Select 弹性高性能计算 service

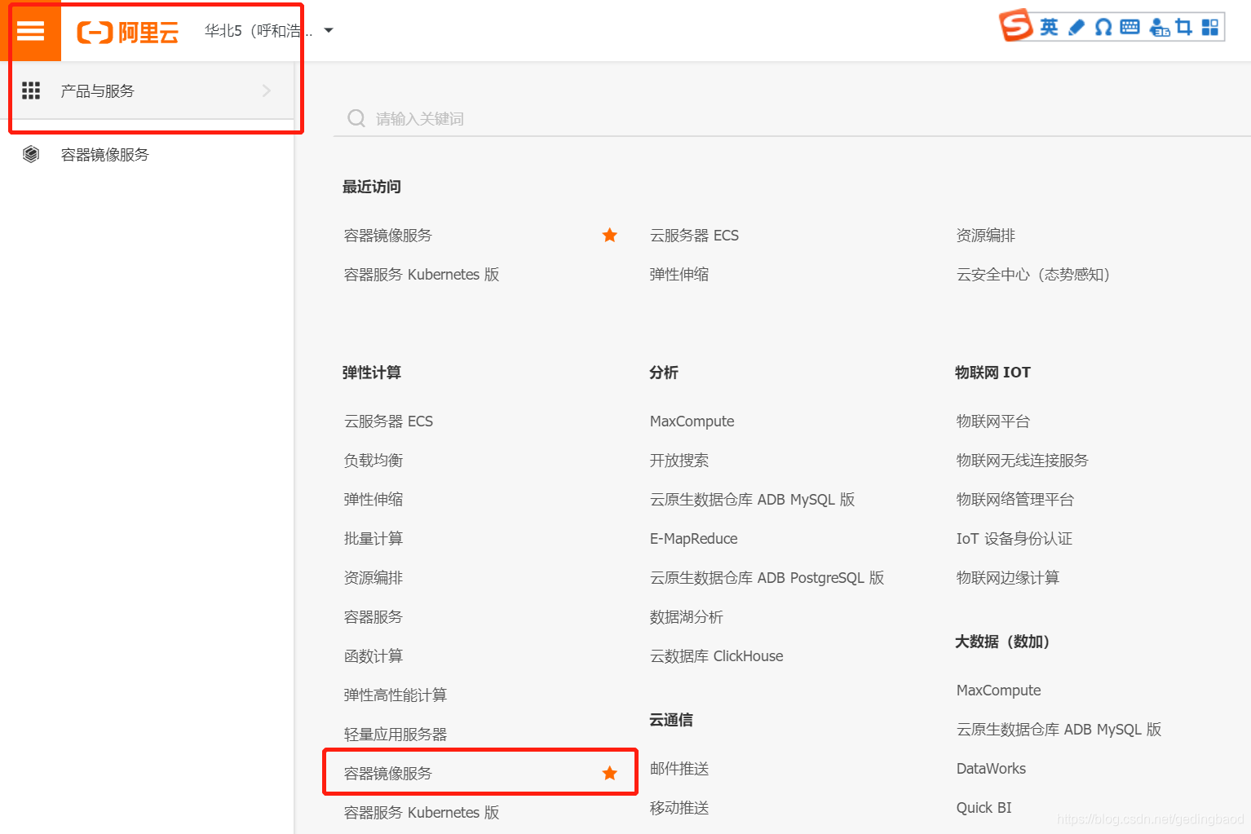396,695
